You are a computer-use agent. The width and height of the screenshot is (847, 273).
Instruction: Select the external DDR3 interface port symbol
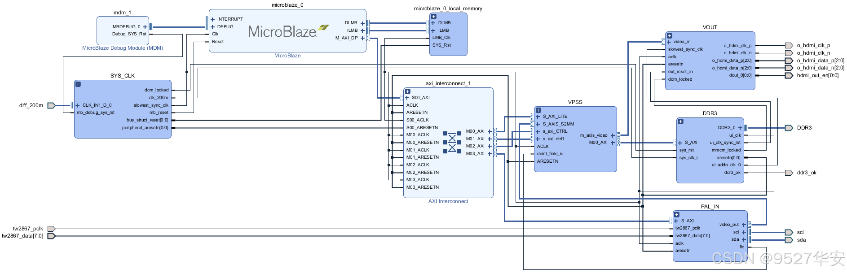pos(789,128)
